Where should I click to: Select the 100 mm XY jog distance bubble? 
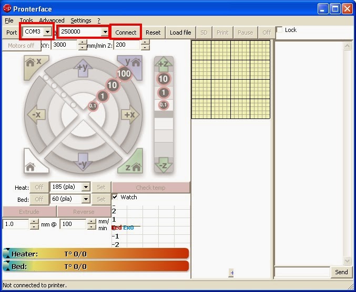coord(124,73)
